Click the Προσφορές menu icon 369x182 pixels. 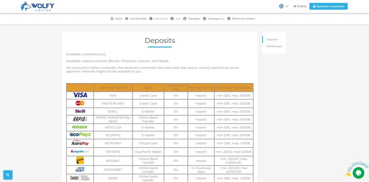[185, 19]
